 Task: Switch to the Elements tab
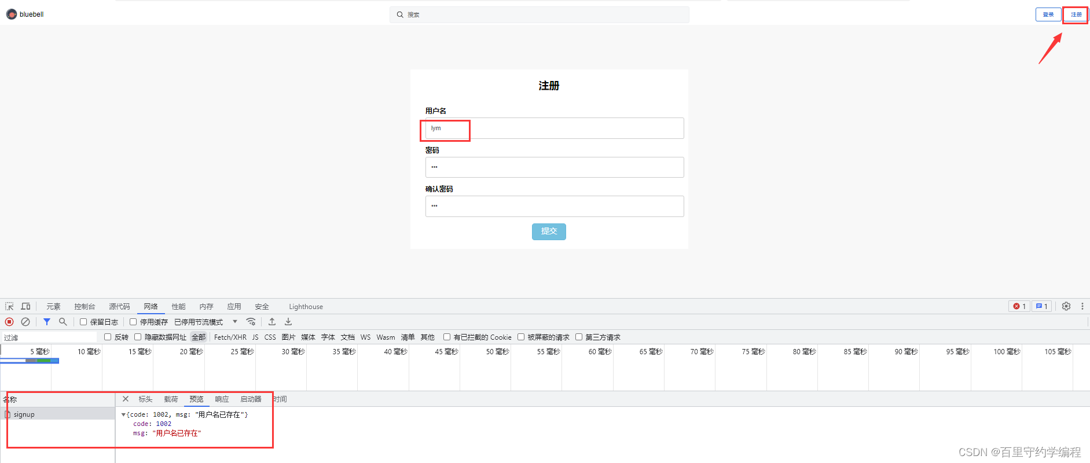(54, 307)
